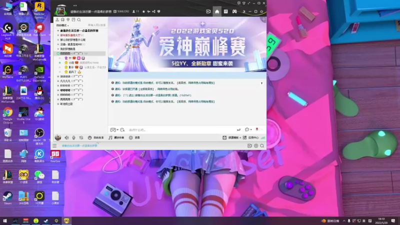Click the search icon in YY footer

click(x=262, y=146)
